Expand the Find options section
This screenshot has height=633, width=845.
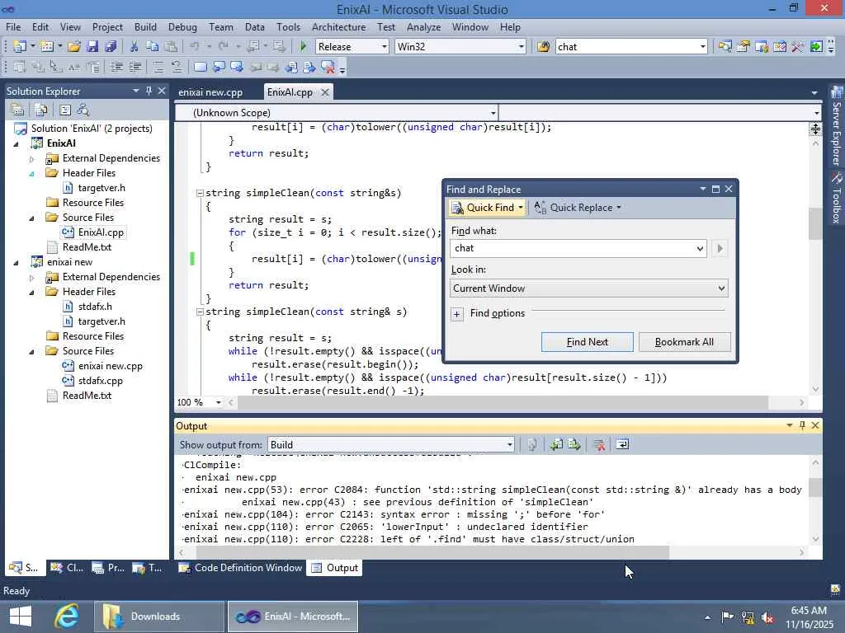pos(457,314)
